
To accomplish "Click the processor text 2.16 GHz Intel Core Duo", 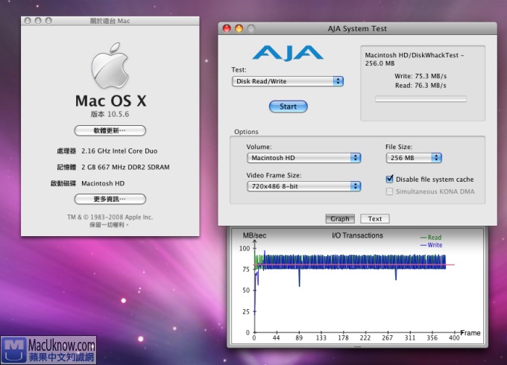I will point(119,151).
